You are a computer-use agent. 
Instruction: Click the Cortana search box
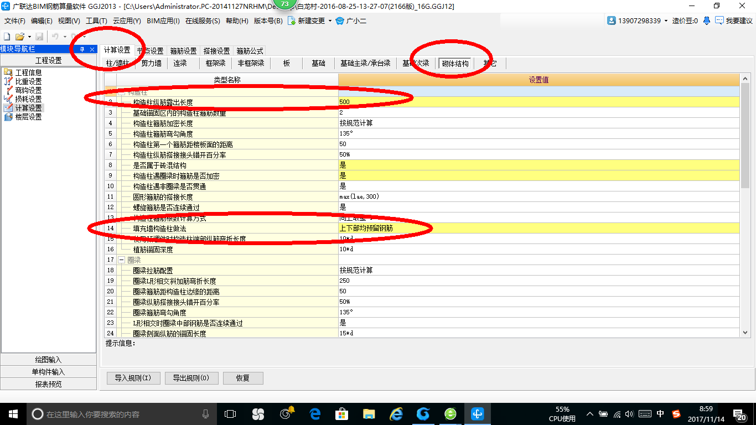(x=122, y=414)
